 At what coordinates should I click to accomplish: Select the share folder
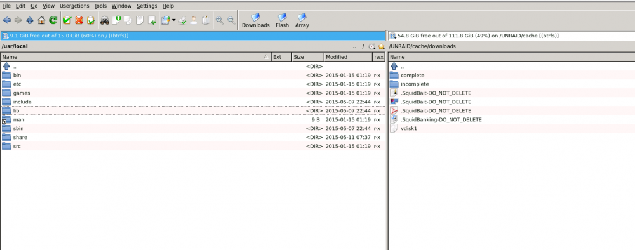point(193,137)
